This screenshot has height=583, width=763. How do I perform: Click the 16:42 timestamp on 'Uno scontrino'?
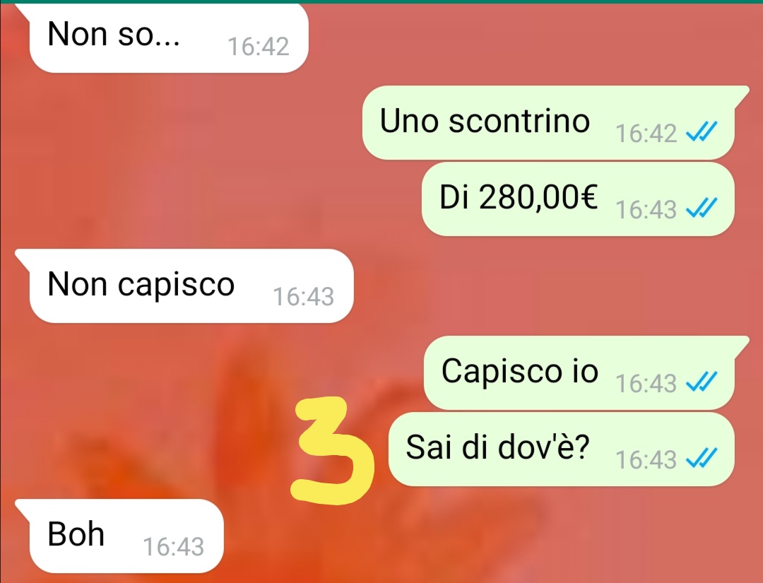[646, 134]
